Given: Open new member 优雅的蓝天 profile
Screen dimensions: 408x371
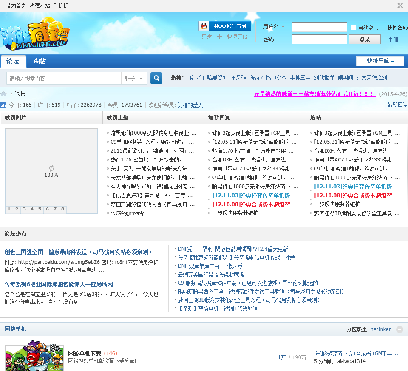Looking at the screenshot, I should [190, 105].
